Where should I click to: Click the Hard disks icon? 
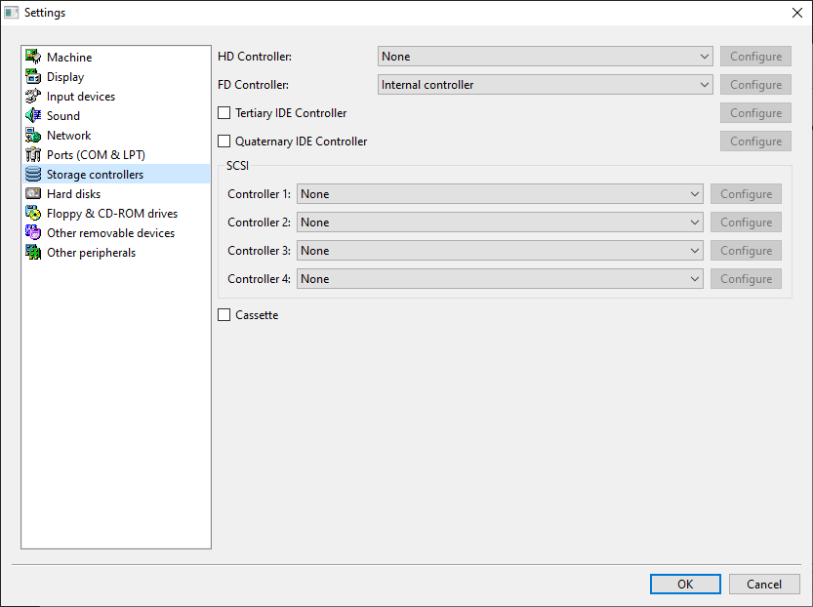pos(33,193)
